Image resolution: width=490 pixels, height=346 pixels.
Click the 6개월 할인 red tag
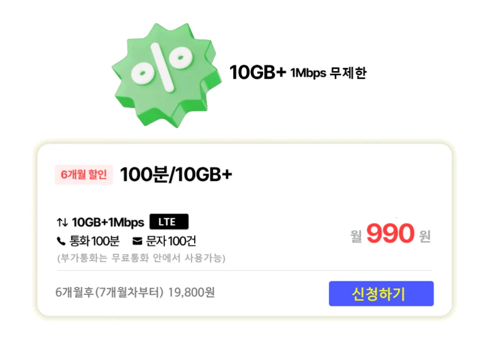tap(84, 175)
